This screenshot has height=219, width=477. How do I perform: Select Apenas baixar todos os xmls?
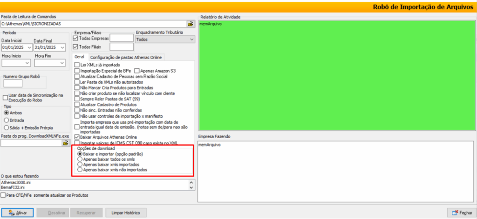[x=80, y=159]
